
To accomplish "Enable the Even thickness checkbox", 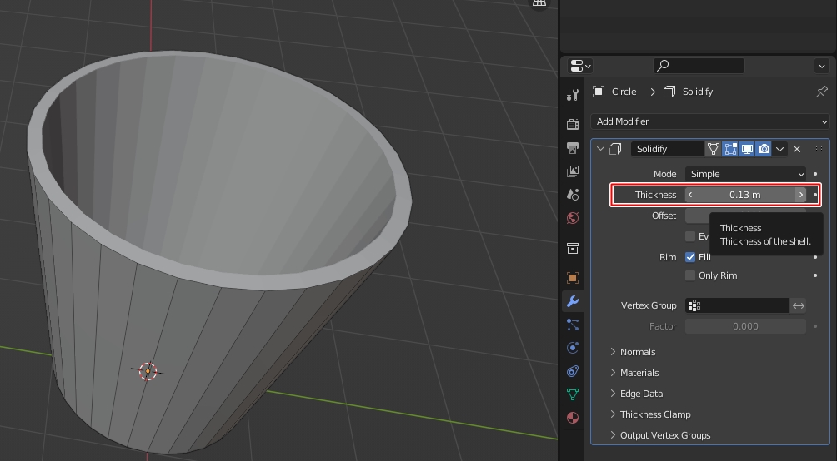I will (x=690, y=236).
